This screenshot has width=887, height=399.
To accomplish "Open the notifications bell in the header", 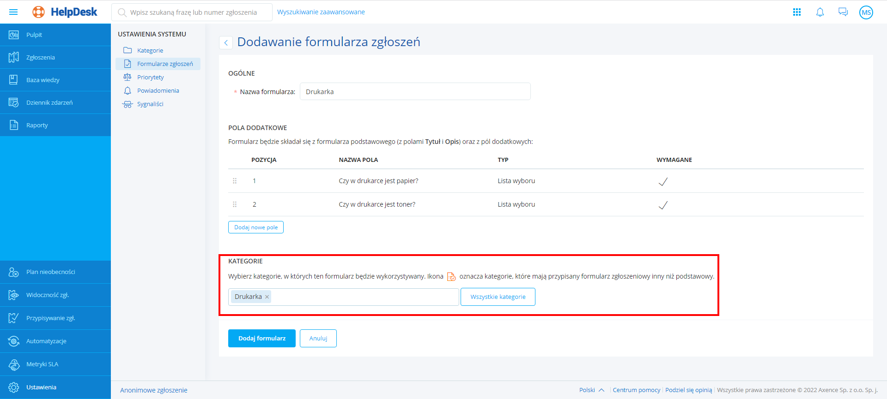I will pos(820,12).
